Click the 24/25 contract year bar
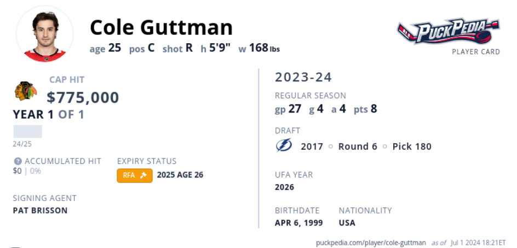Image resolution: width=517 pixels, height=248 pixels. click(x=28, y=131)
